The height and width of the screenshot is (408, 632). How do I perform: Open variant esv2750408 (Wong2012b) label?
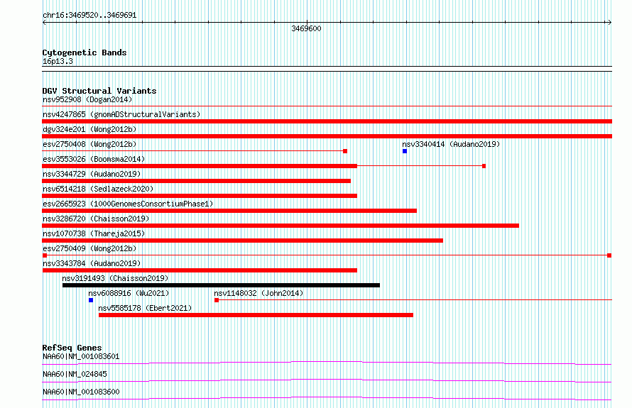click(89, 144)
